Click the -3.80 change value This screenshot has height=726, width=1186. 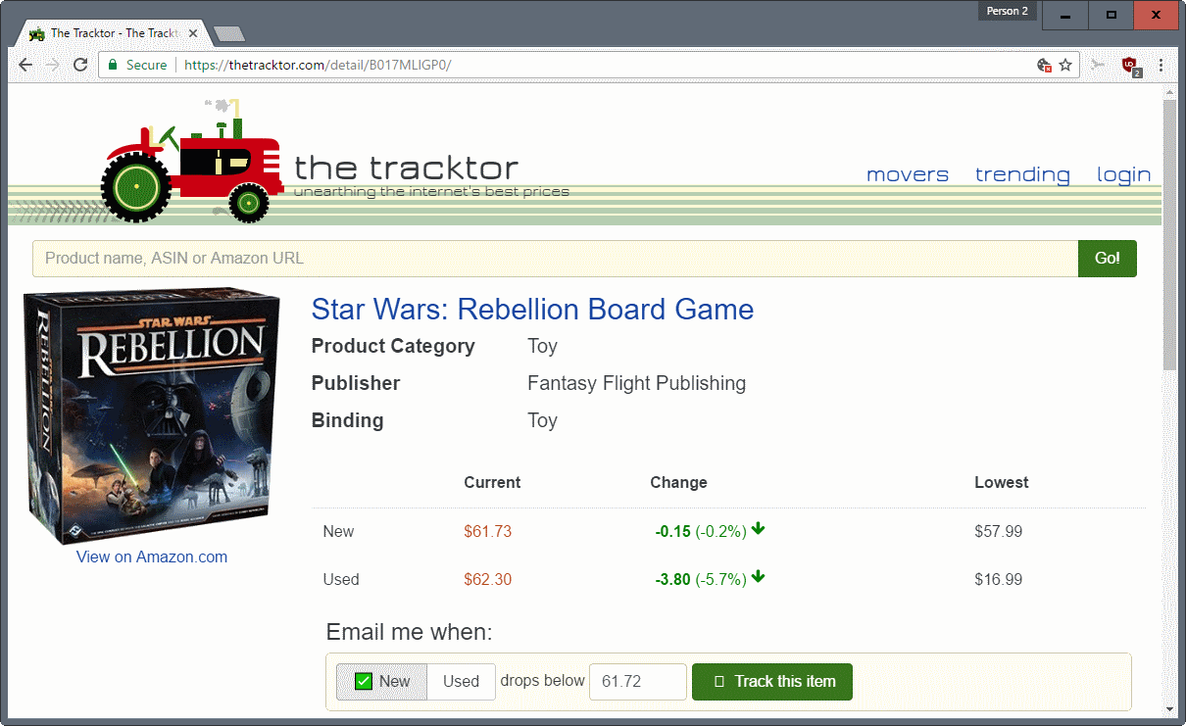tap(673, 579)
